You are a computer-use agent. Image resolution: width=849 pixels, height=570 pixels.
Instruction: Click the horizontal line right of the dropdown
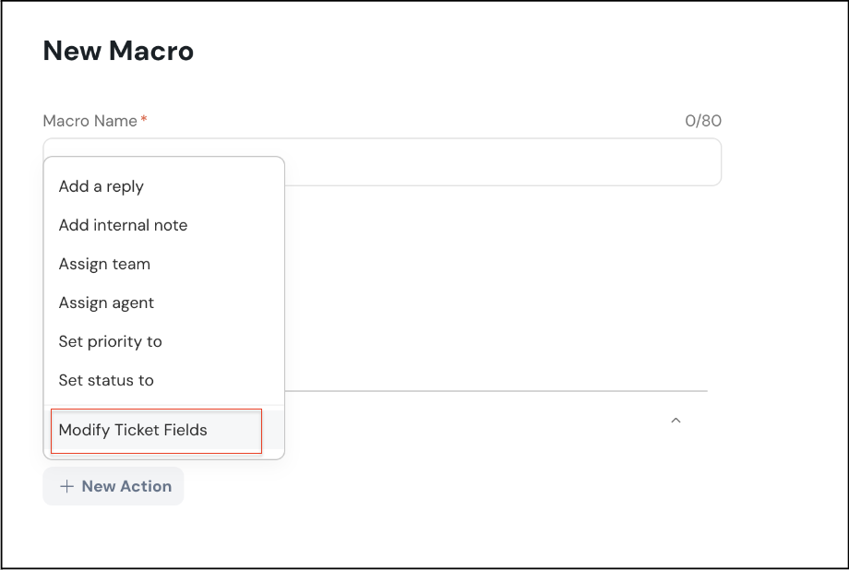498,391
